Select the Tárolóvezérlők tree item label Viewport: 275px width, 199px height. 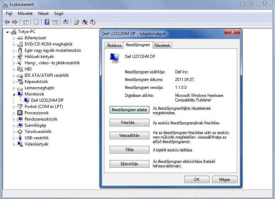point(38,132)
